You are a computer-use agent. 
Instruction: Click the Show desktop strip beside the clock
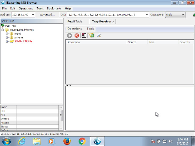click(x=193, y=141)
